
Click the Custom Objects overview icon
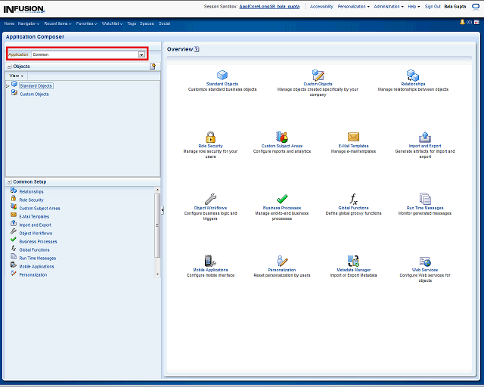pos(318,75)
